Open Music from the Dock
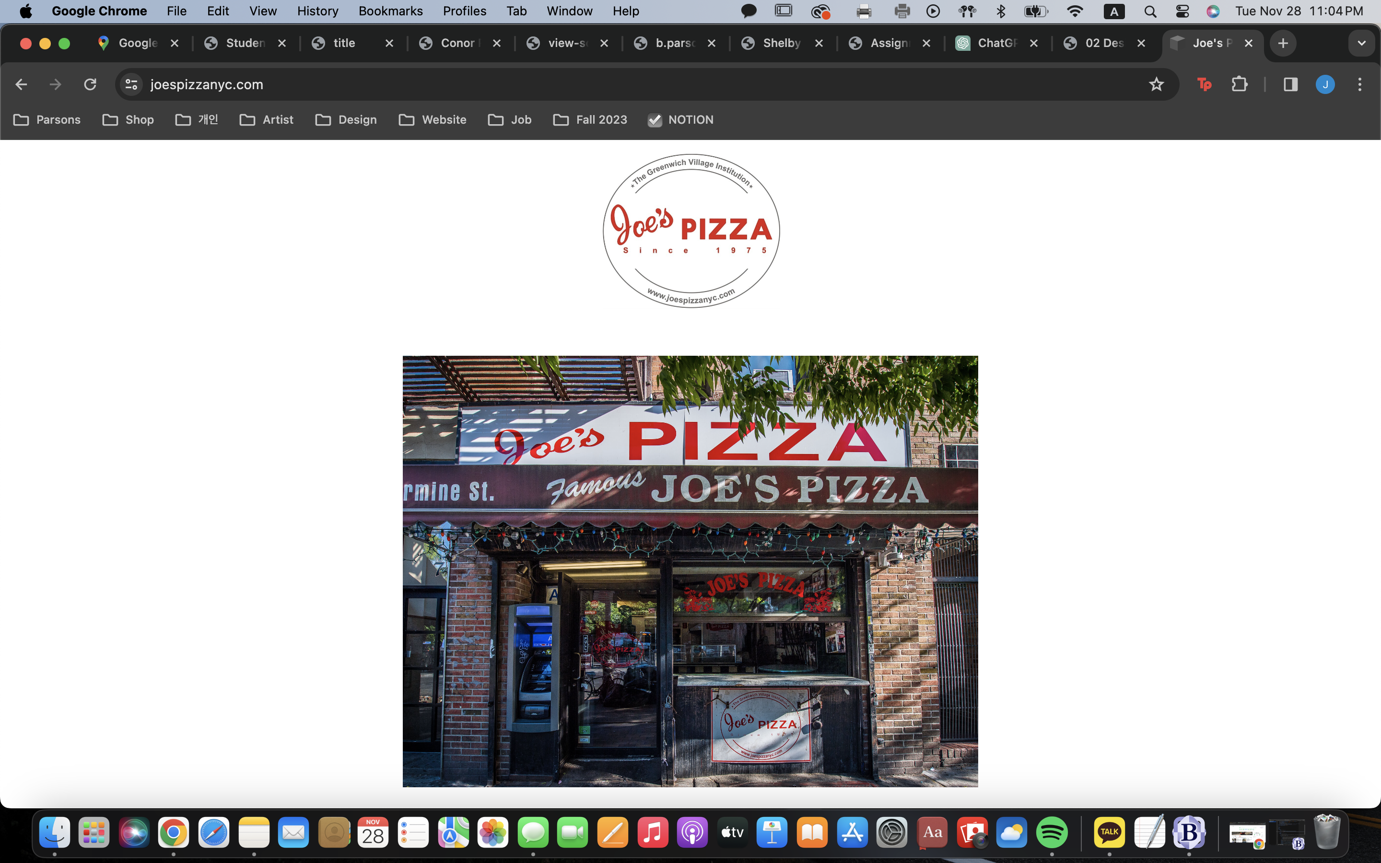This screenshot has width=1381, height=863. [653, 833]
